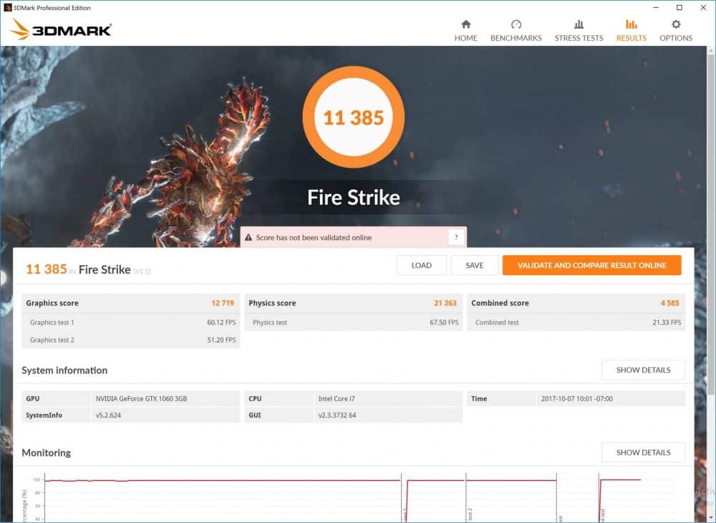Click GUI version v2.3.3732 64
The height and width of the screenshot is (523, 716).
click(x=337, y=416)
